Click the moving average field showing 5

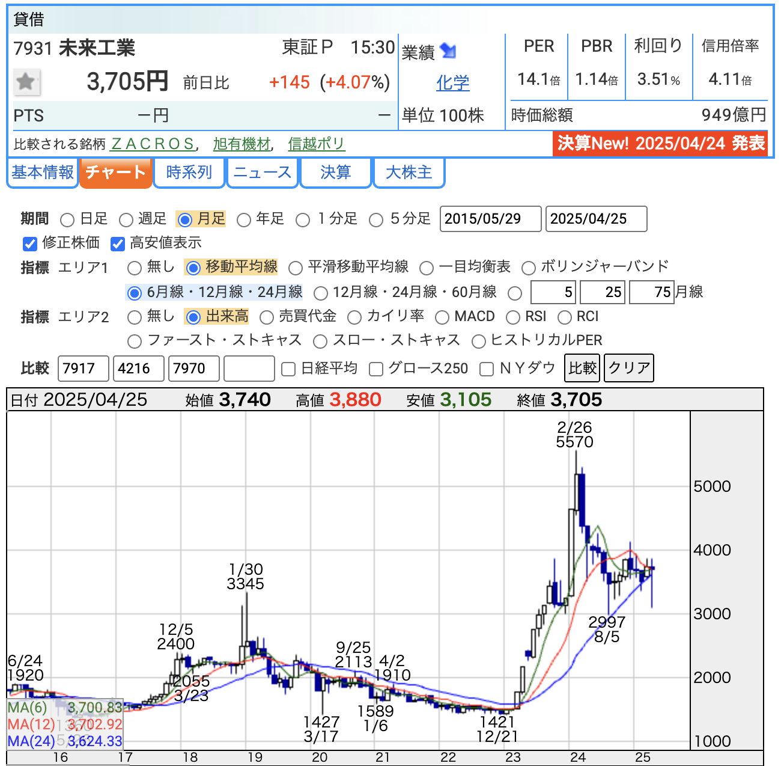point(554,293)
